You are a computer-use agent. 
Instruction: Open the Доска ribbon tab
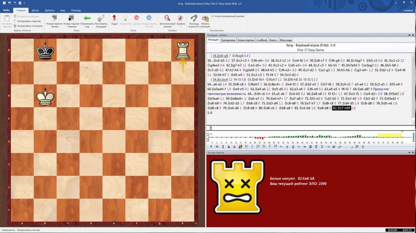tap(35, 10)
